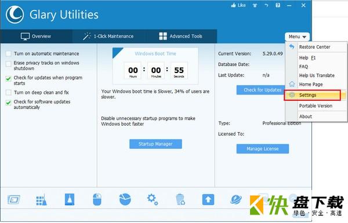Click the recycle bin Uninstall Manager icon

180,199
